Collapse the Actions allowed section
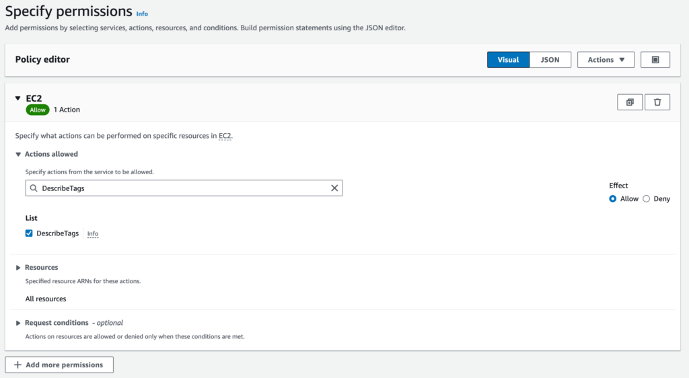 pyautogui.click(x=18, y=154)
